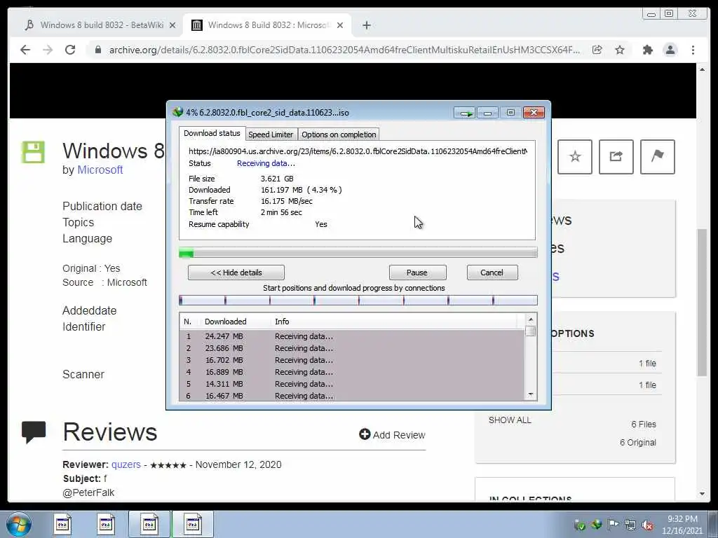Viewport: 718px width, 538px height.
Task: Click the padlock site info icon
Action: tap(98, 50)
